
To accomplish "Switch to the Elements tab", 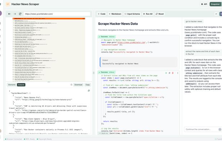I will 12,85.
